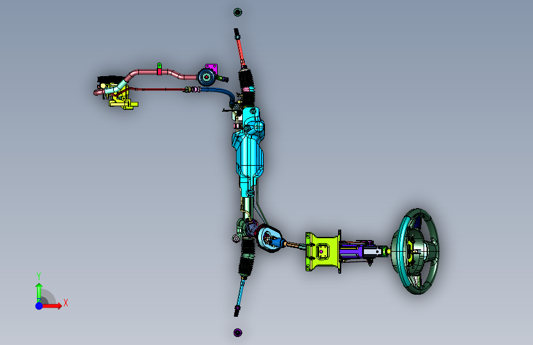Select the thin red hydraulic line
Screen dimensions: 533x345
[x=158, y=90]
